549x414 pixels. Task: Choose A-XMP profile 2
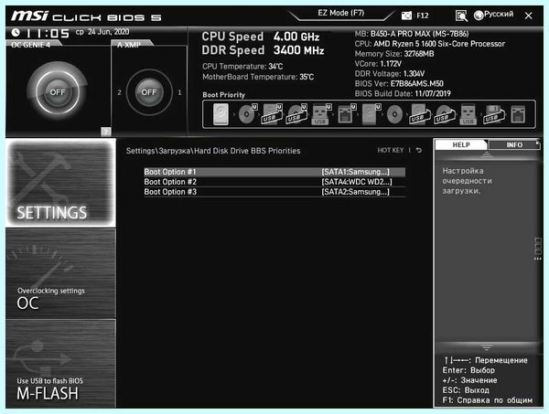[119, 92]
